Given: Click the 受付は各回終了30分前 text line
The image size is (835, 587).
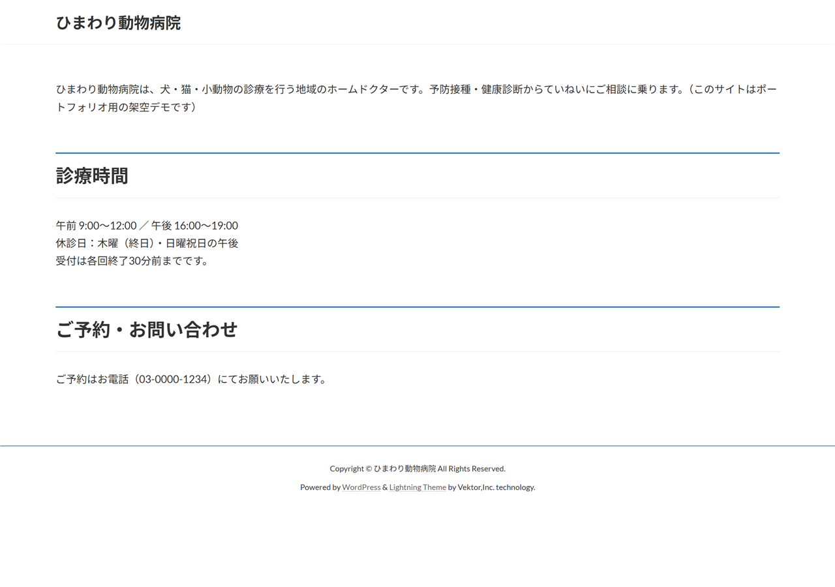Looking at the screenshot, I should (x=132, y=261).
